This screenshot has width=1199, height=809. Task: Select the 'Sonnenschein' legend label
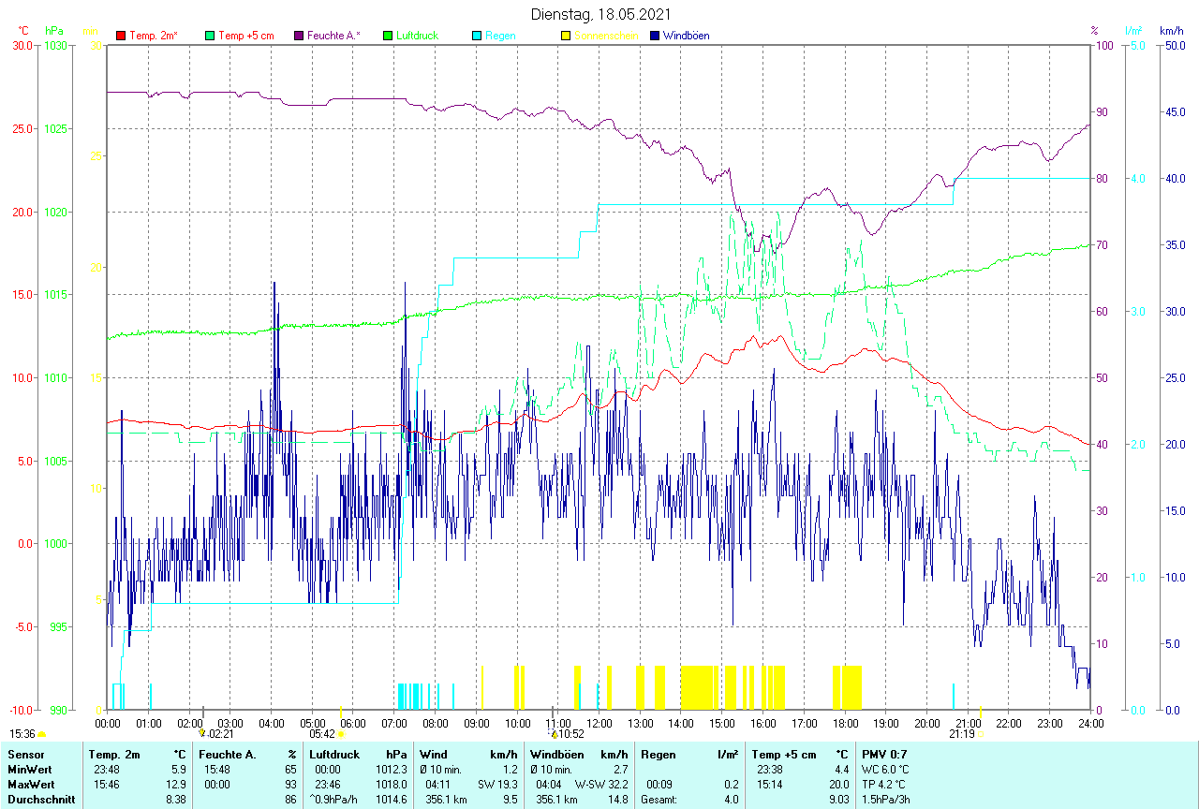(606, 36)
